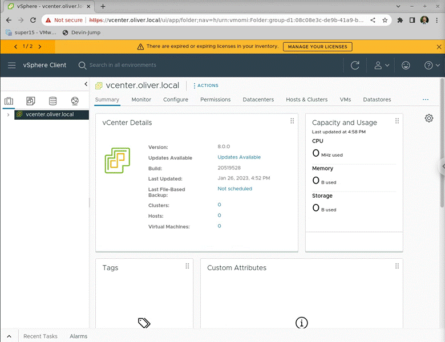
Task: Open the browser extensions puzzle icon
Action: pyautogui.click(x=400, y=20)
